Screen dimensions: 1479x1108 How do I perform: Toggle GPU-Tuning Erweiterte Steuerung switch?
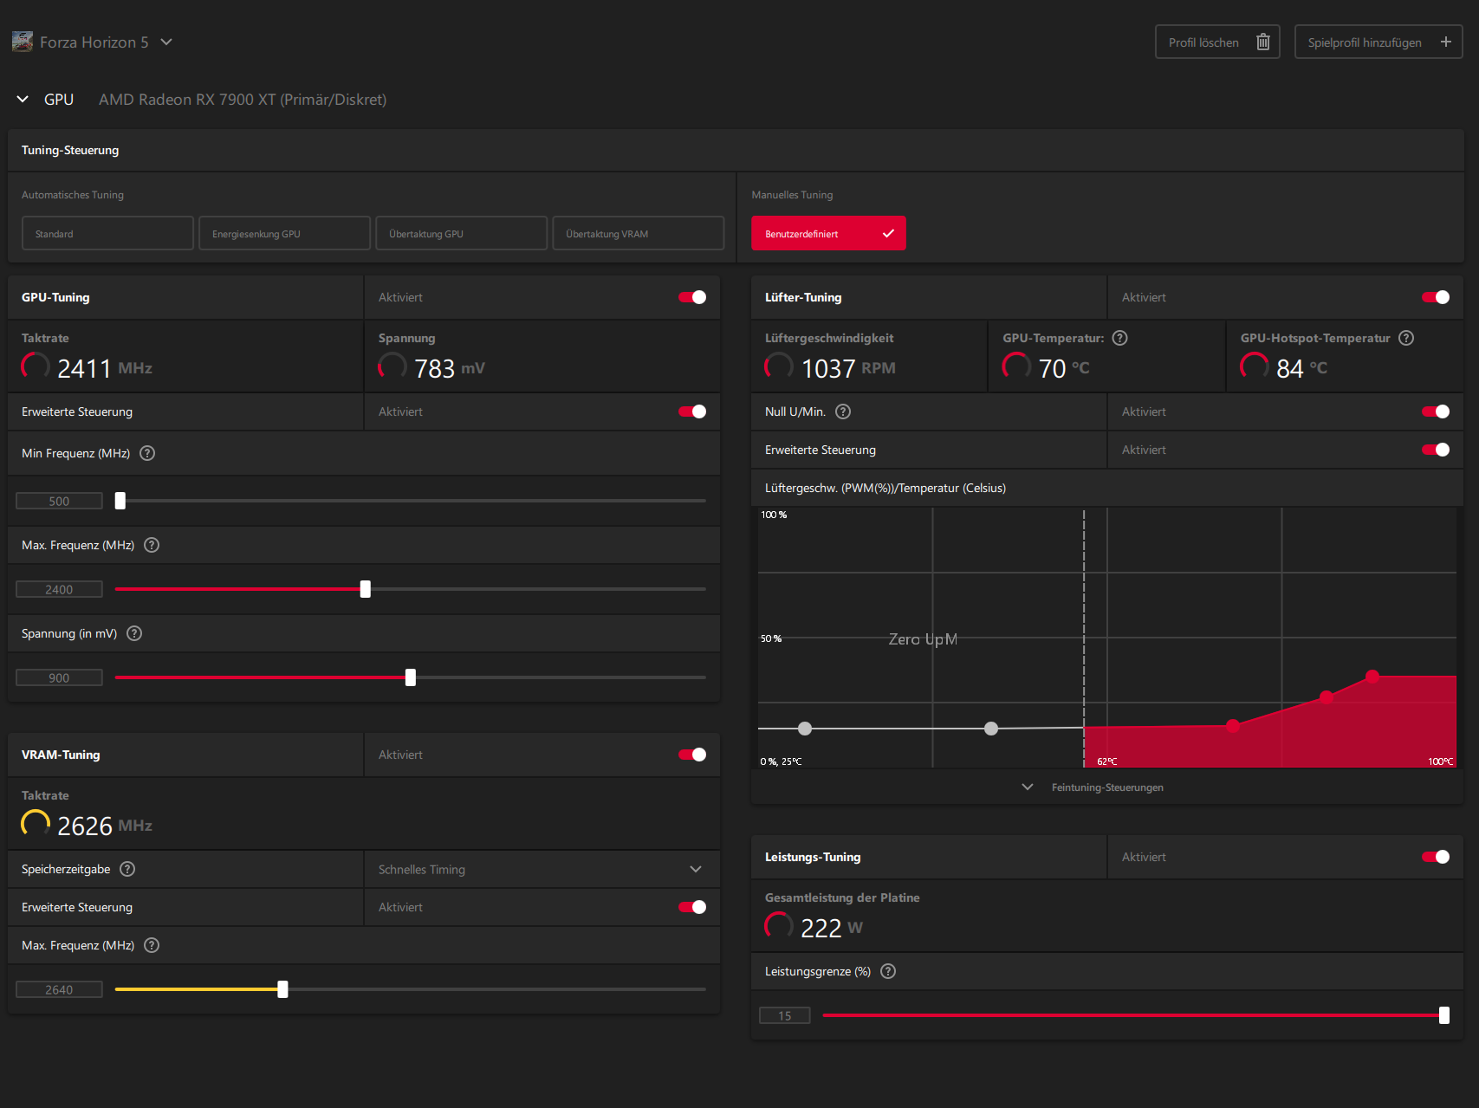692,411
